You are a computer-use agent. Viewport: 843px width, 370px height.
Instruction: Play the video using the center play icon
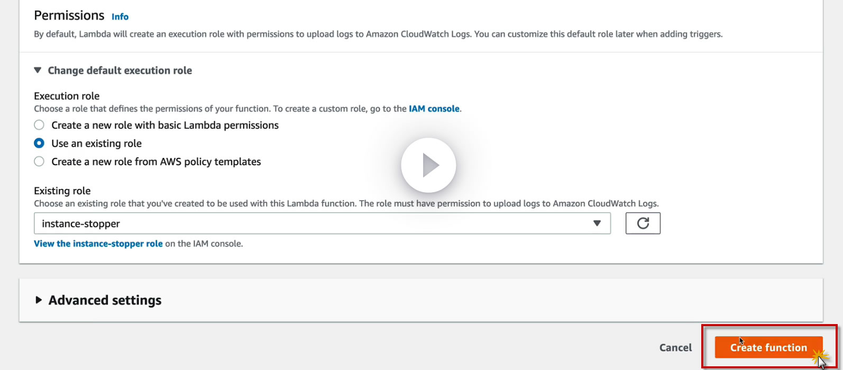428,165
